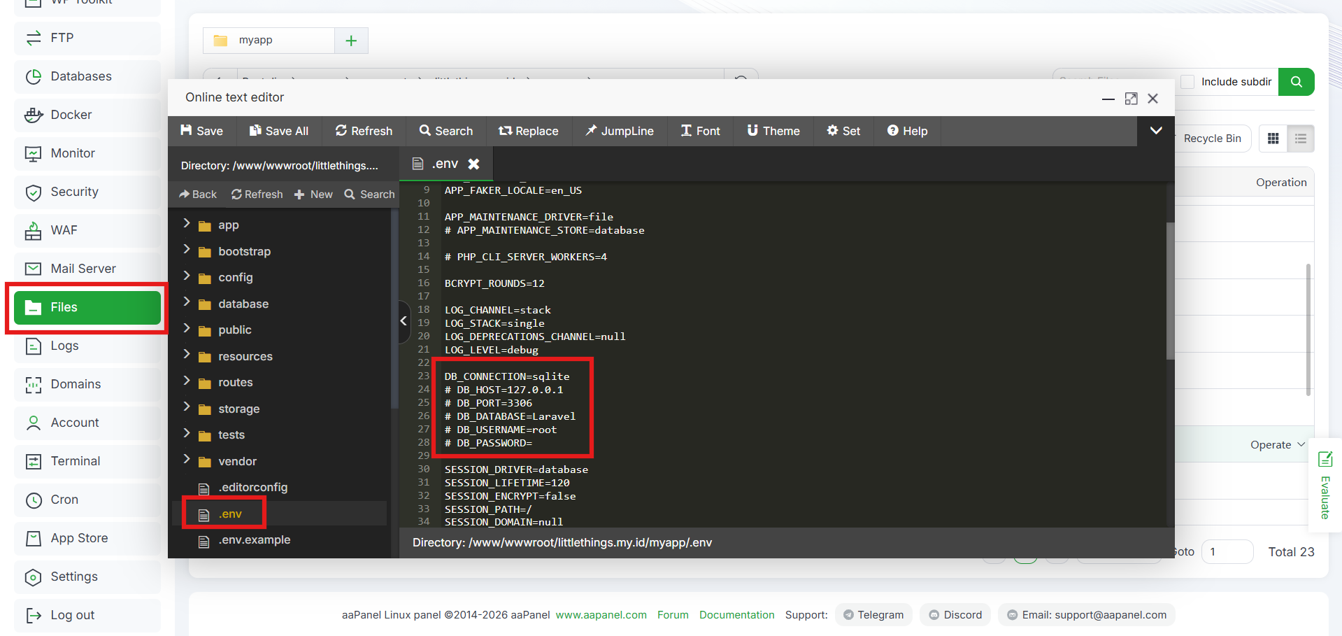
Task: Collapse the file tree sidebar arrow
Action: [404, 321]
